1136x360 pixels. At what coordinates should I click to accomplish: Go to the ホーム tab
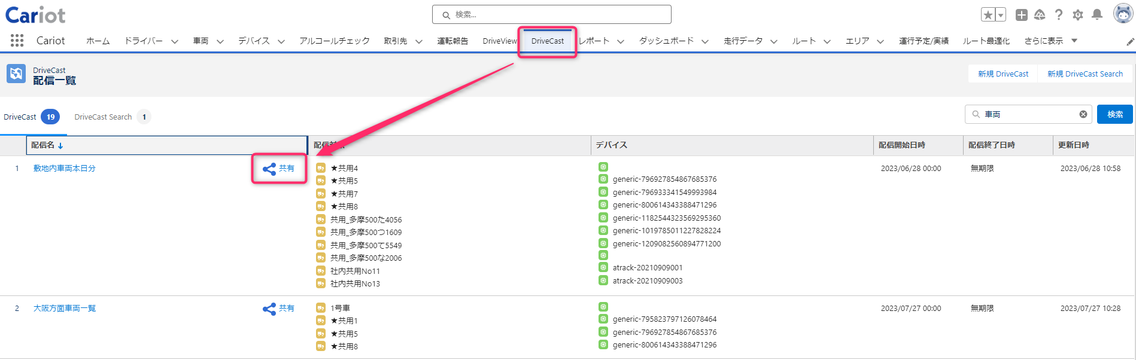coord(98,41)
